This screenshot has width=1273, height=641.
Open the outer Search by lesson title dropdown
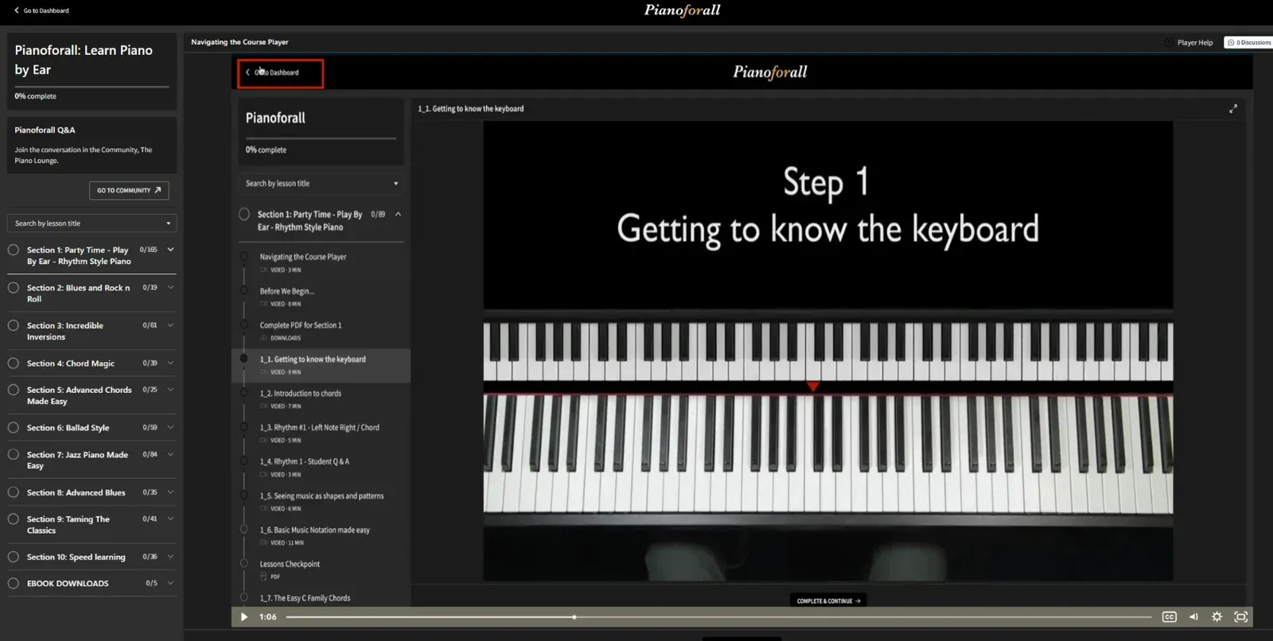tap(91, 223)
